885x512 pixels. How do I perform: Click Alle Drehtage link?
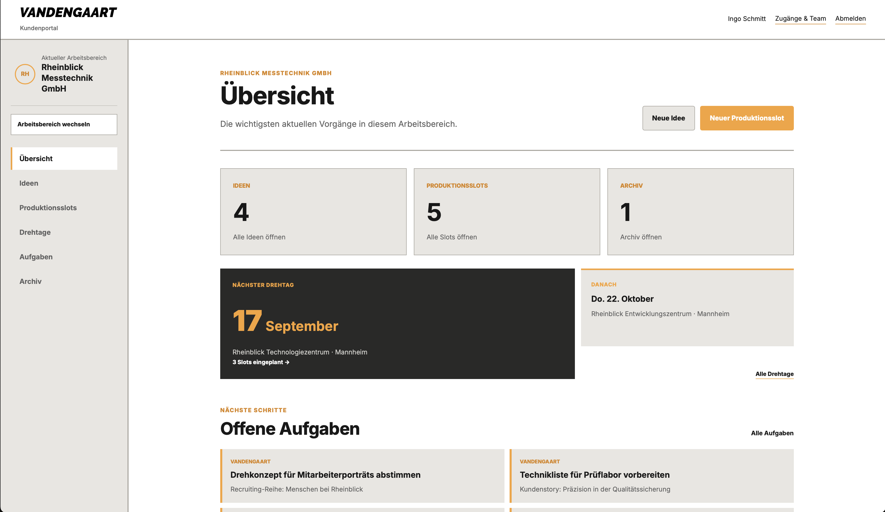774,374
